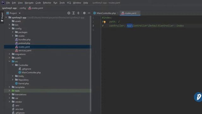Select .gitignore inside Controller folder
202x114 pixels.
coord(25,69)
